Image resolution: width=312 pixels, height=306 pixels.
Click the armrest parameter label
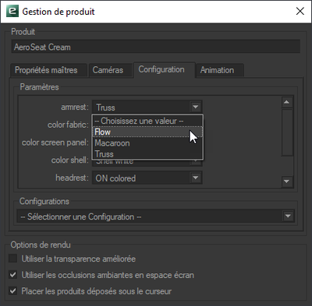click(x=75, y=107)
